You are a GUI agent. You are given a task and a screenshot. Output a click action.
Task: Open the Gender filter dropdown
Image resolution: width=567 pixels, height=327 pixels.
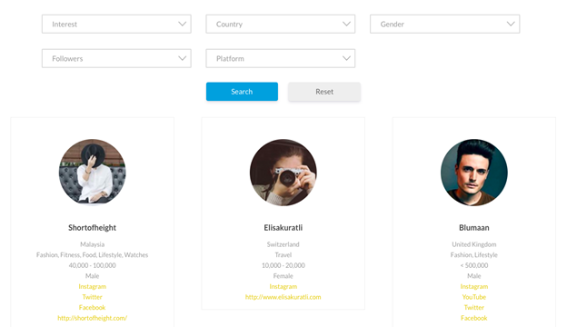(444, 24)
